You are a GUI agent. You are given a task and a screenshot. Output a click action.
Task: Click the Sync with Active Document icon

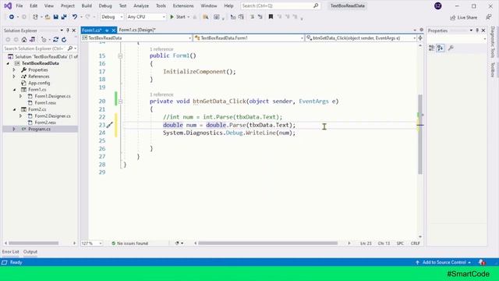pyautogui.click(x=55, y=40)
